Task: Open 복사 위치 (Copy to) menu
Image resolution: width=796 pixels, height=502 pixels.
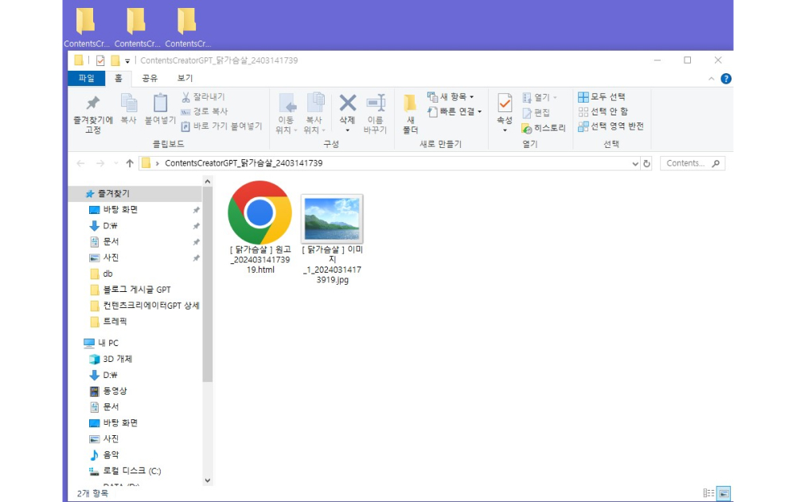Action: [x=314, y=115]
